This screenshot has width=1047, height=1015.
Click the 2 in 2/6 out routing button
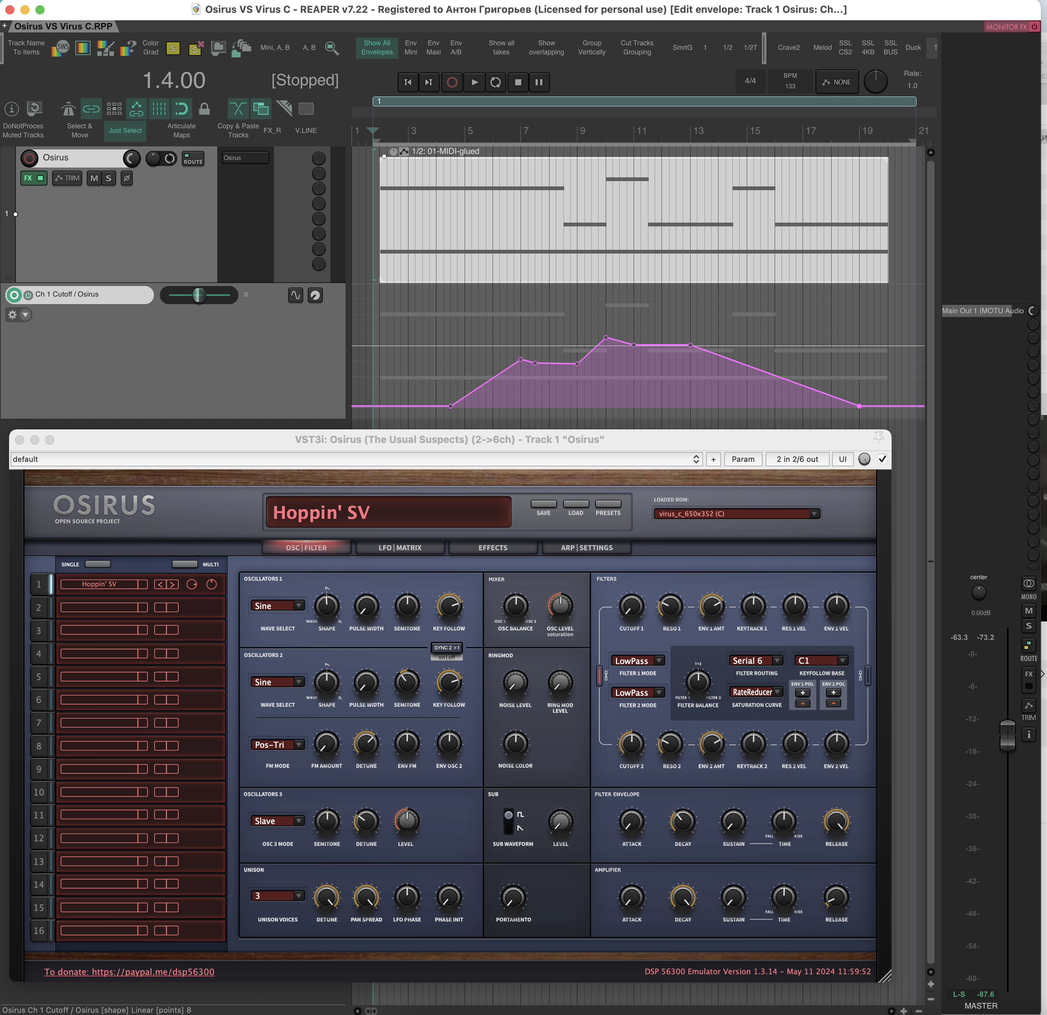tap(797, 459)
